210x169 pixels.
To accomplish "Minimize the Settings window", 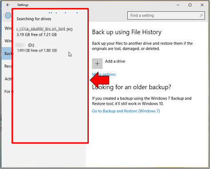I will coord(178,5).
